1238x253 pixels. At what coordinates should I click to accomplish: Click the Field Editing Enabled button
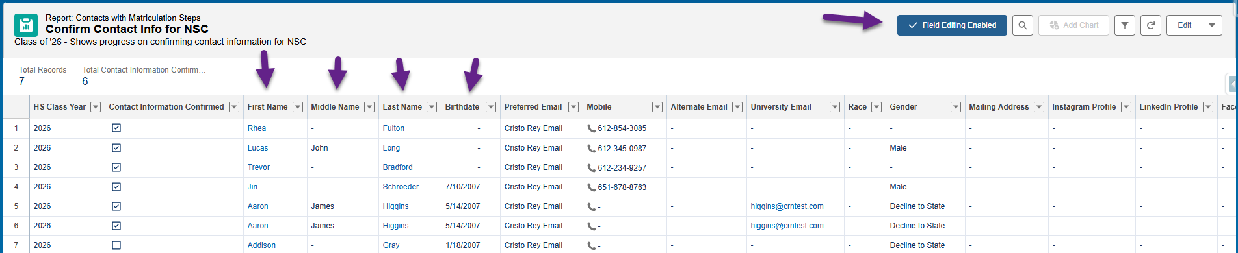[952, 25]
